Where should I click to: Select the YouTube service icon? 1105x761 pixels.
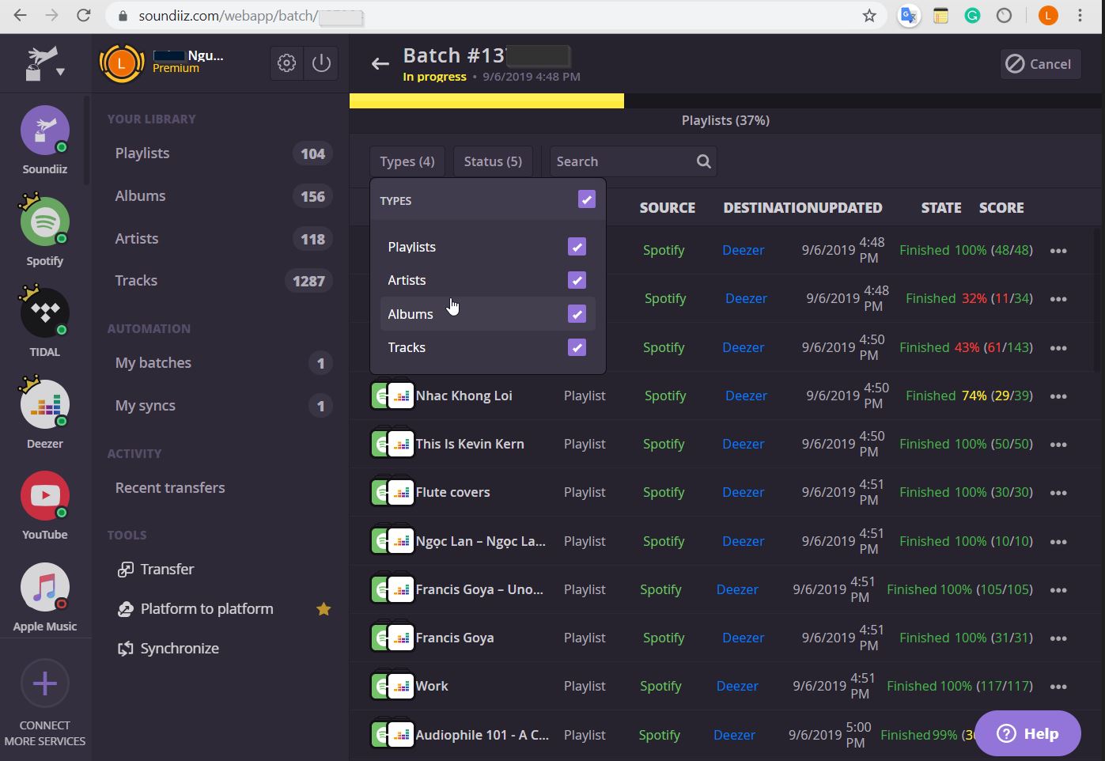(x=45, y=495)
